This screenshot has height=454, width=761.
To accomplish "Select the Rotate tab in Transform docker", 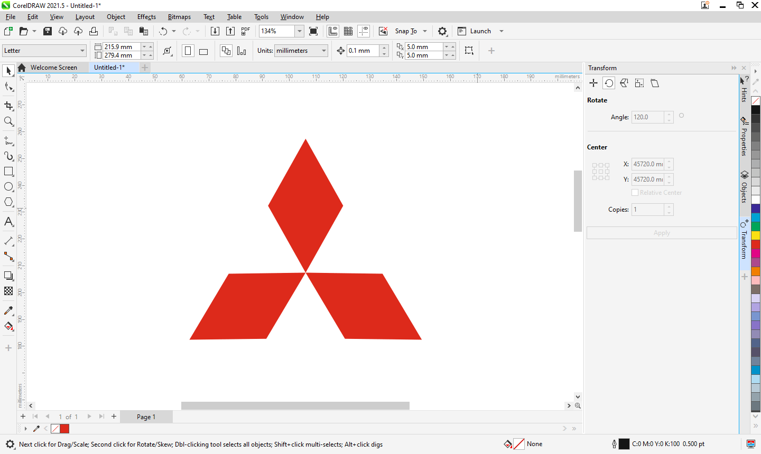I will pos(609,83).
